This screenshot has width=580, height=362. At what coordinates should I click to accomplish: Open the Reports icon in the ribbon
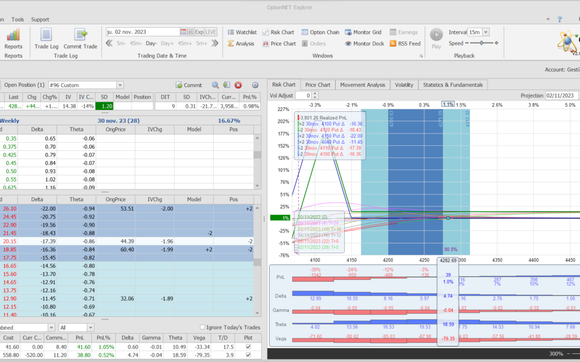pyautogui.click(x=13, y=39)
